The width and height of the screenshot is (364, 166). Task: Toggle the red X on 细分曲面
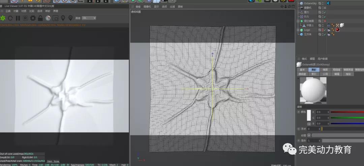325,21
